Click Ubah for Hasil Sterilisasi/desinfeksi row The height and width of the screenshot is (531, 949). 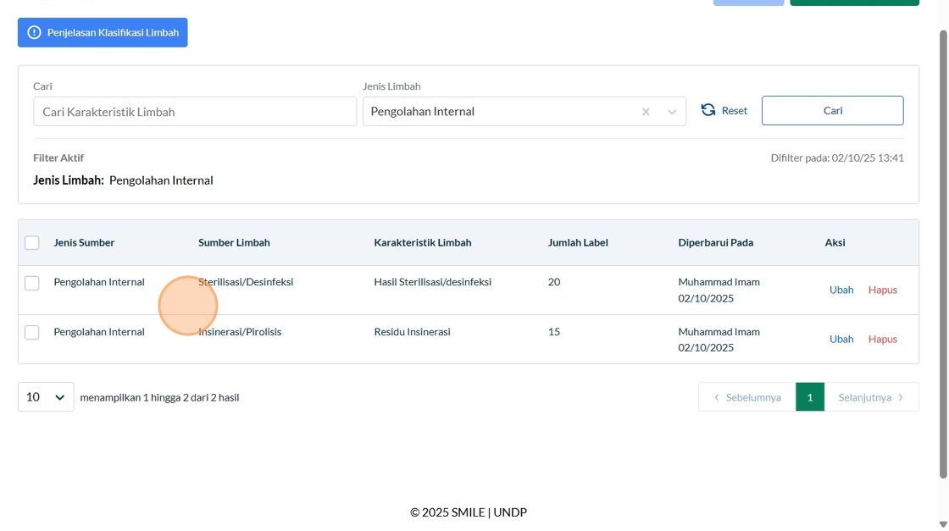coord(841,290)
